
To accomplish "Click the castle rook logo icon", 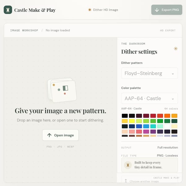I will 8,10.
